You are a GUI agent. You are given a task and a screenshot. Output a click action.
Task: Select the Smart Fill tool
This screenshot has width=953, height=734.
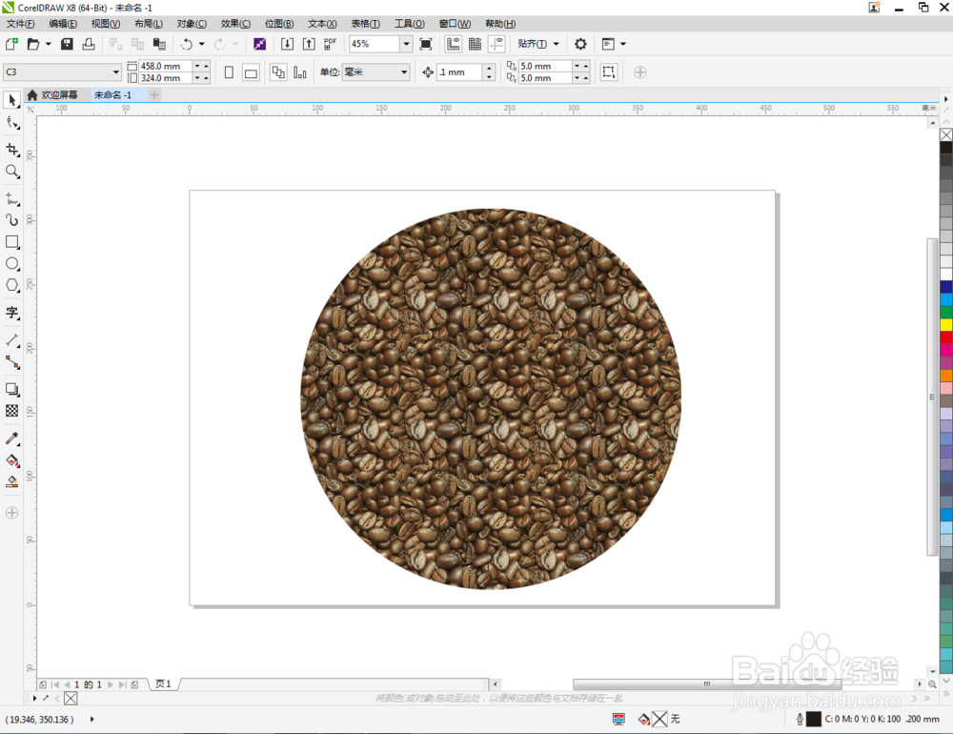(x=12, y=482)
